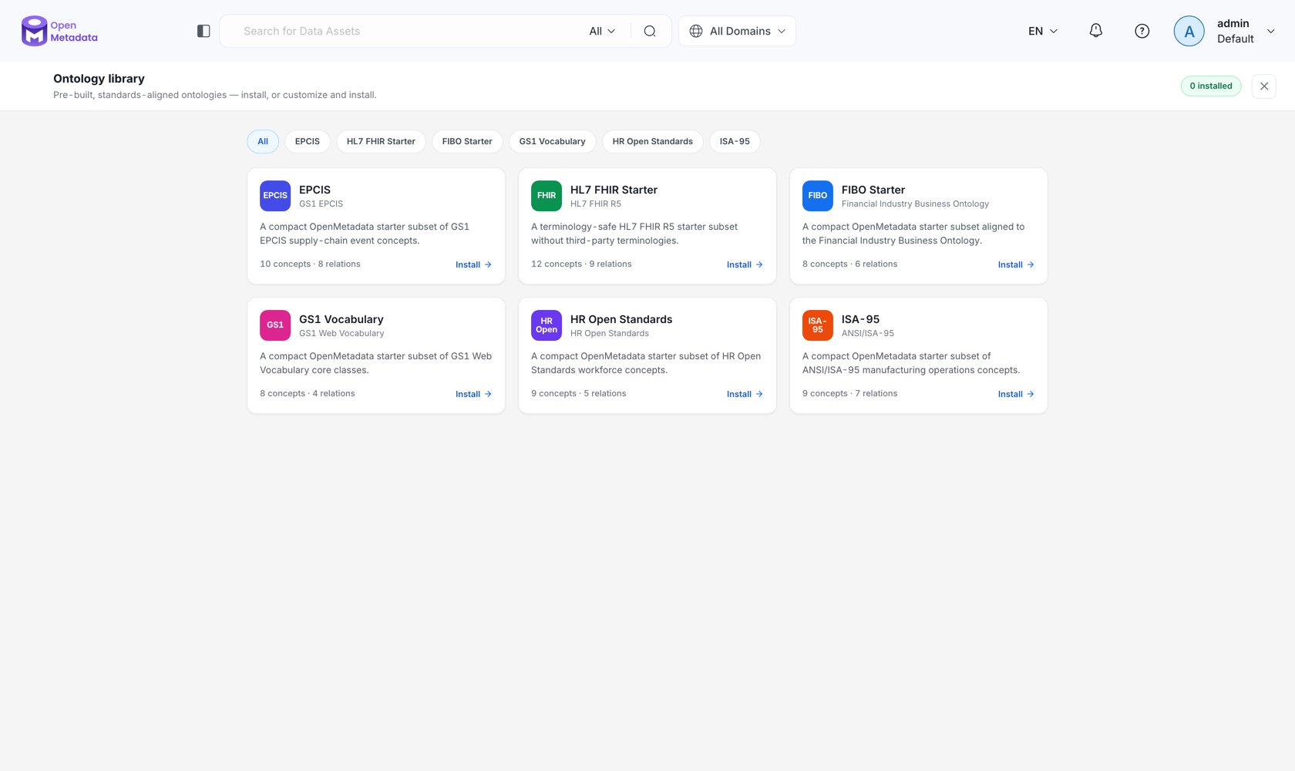Click the ISA-95 card title
1295x771 pixels.
point(860,319)
